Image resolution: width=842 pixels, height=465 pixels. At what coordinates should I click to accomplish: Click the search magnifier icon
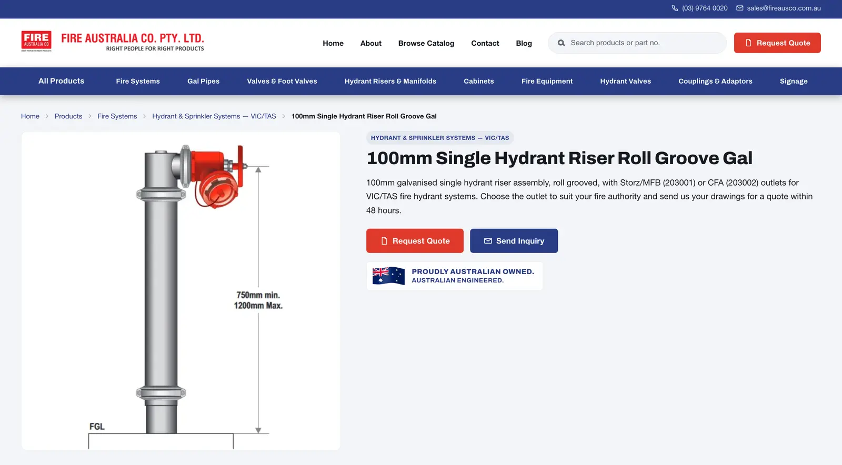coord(561,43)
